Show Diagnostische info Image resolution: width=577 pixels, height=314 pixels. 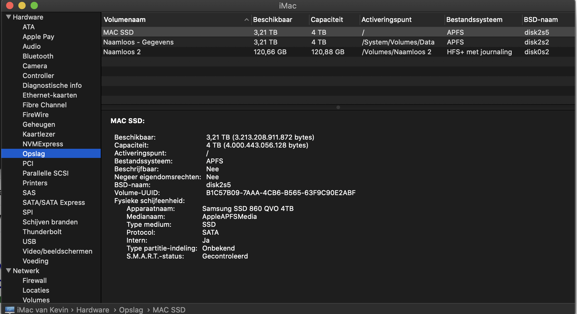pyautogui.click(x=52, y=85)
